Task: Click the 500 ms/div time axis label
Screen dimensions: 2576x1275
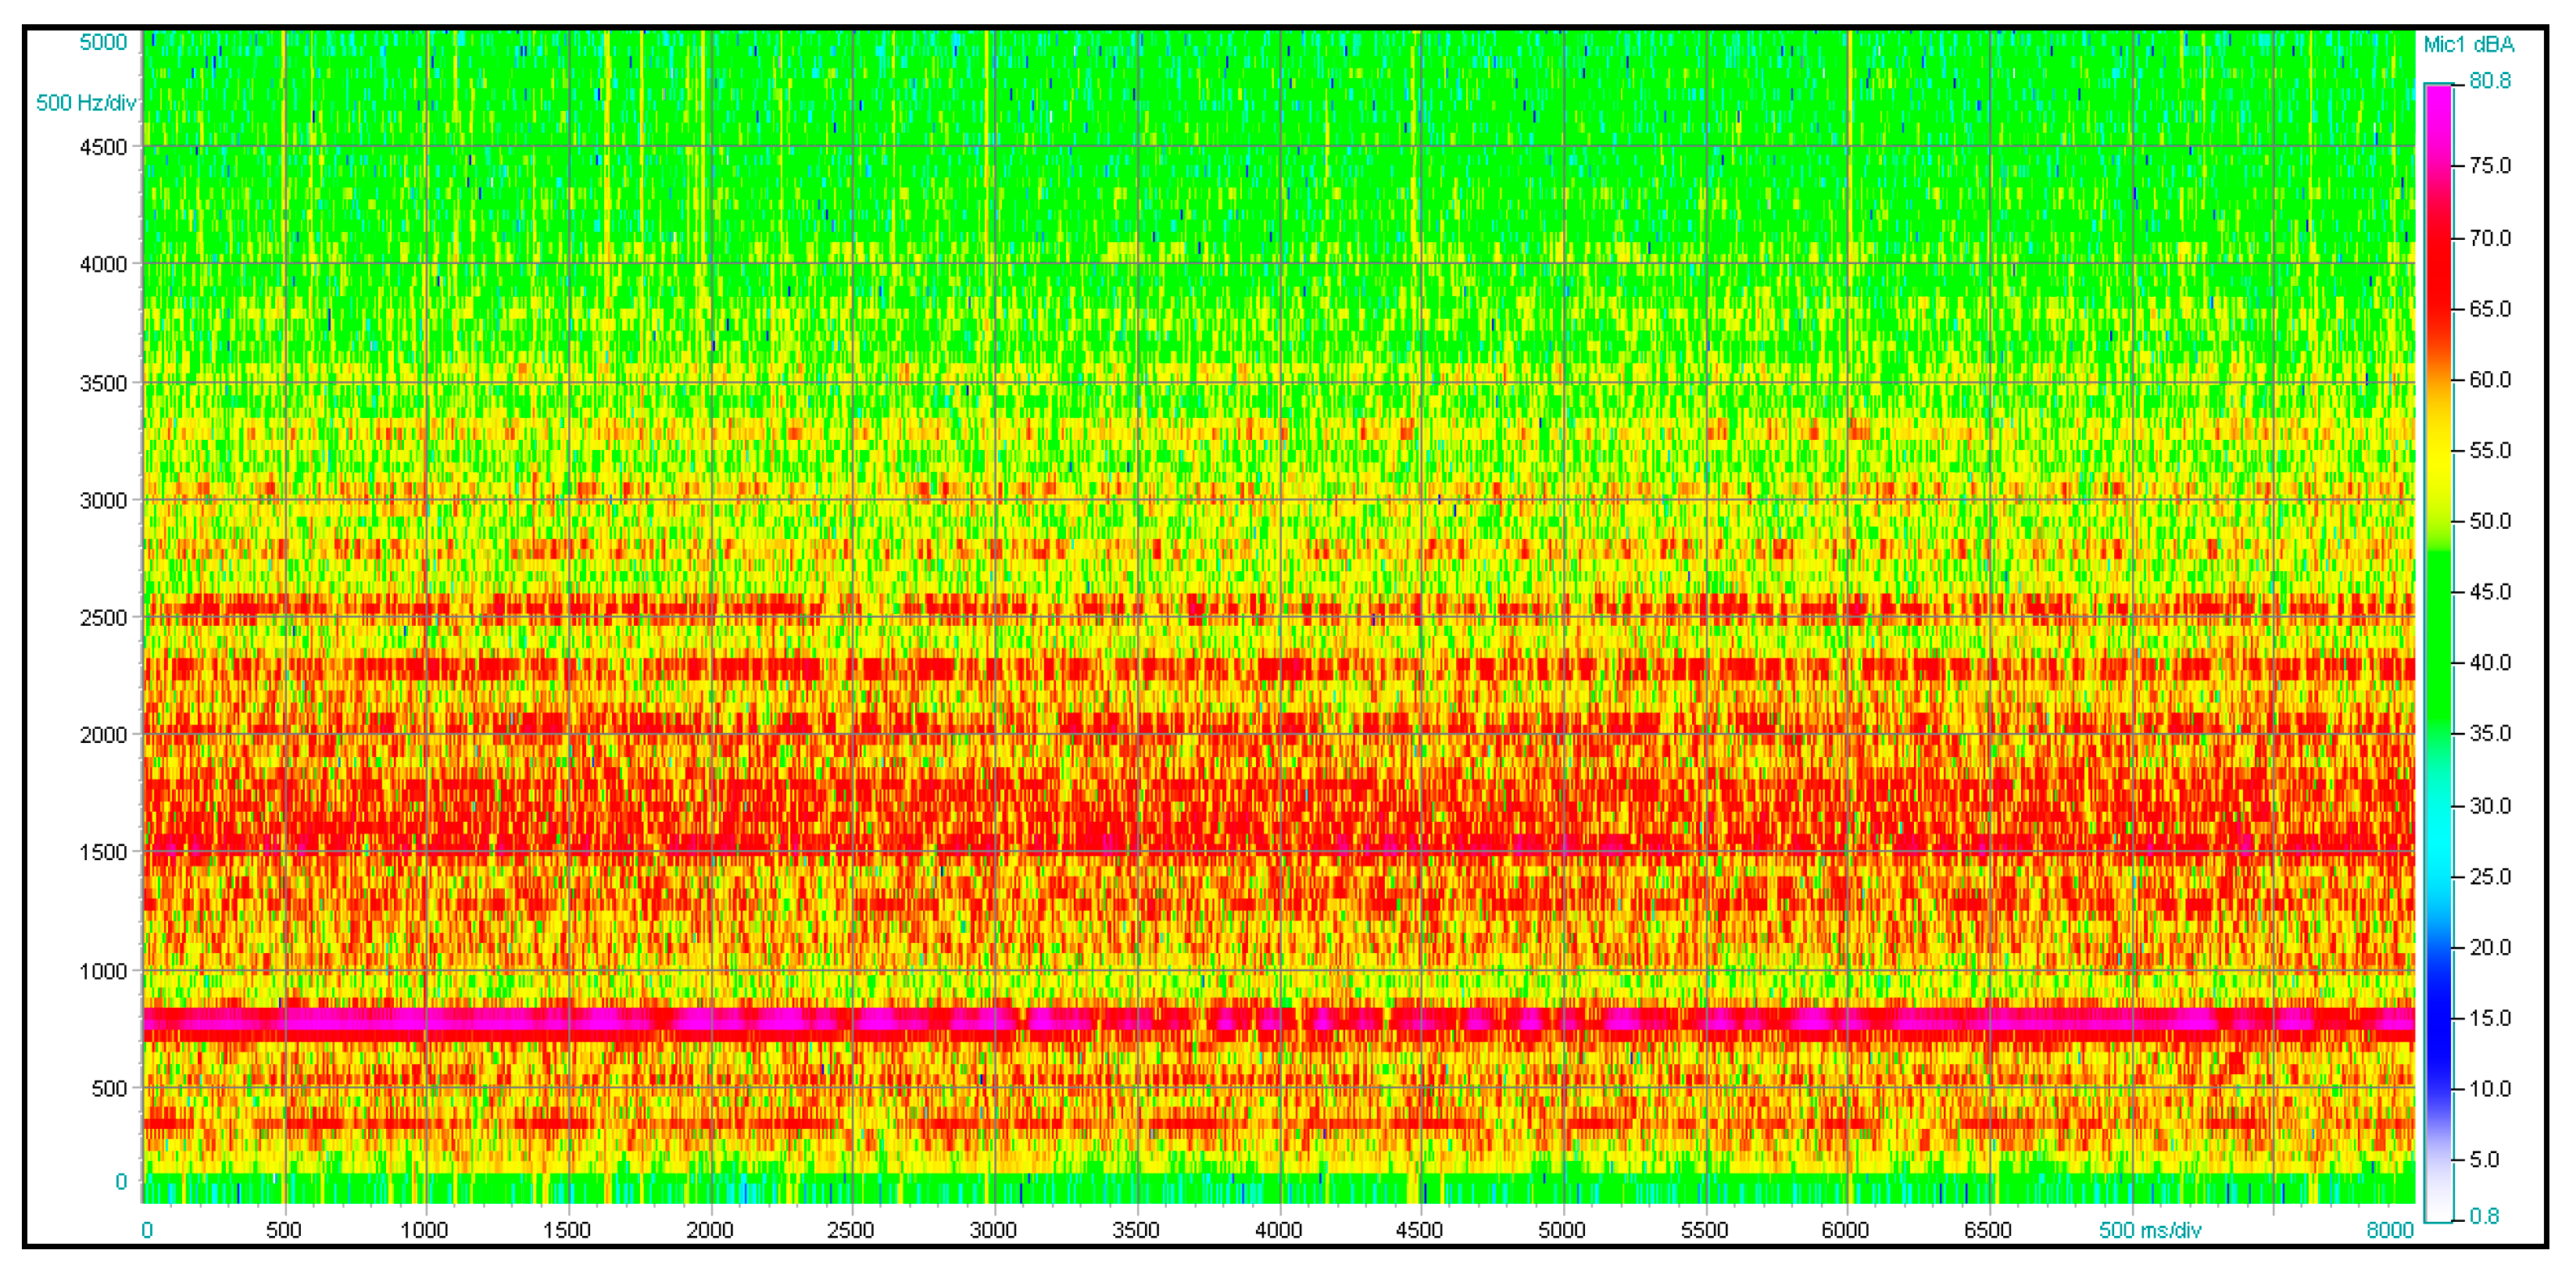Action: pyautogui.click(x=2150, y=1230)
